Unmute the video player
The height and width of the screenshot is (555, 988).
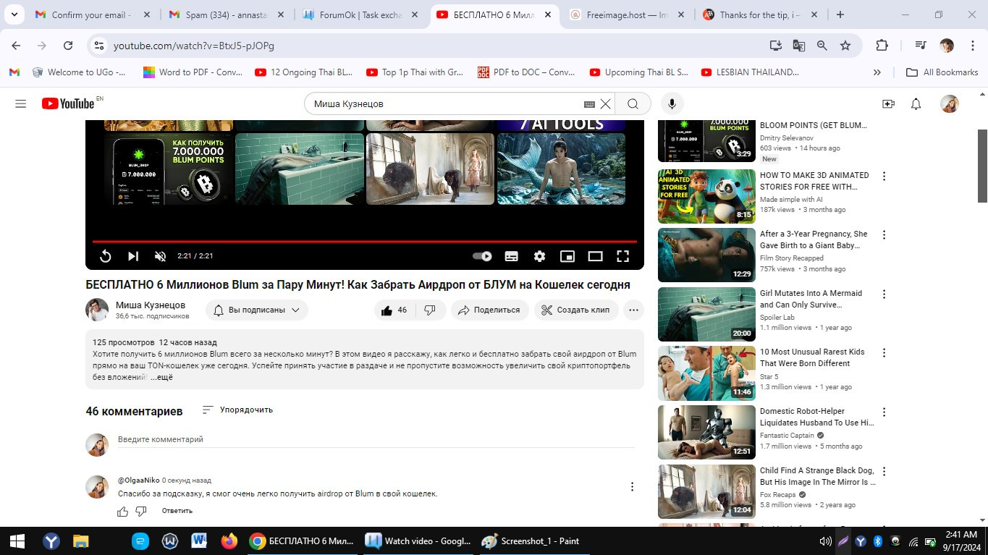161,256
